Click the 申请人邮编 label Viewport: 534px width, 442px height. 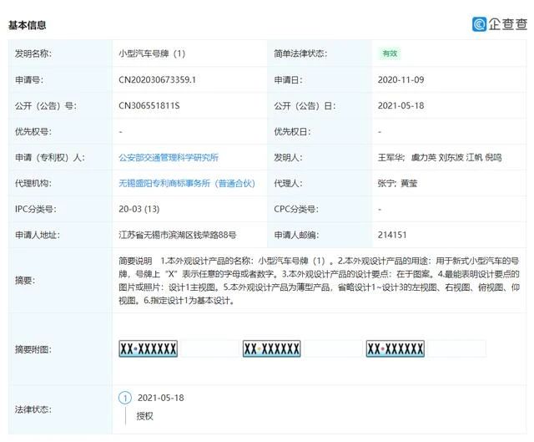click(x=296, y=235)
